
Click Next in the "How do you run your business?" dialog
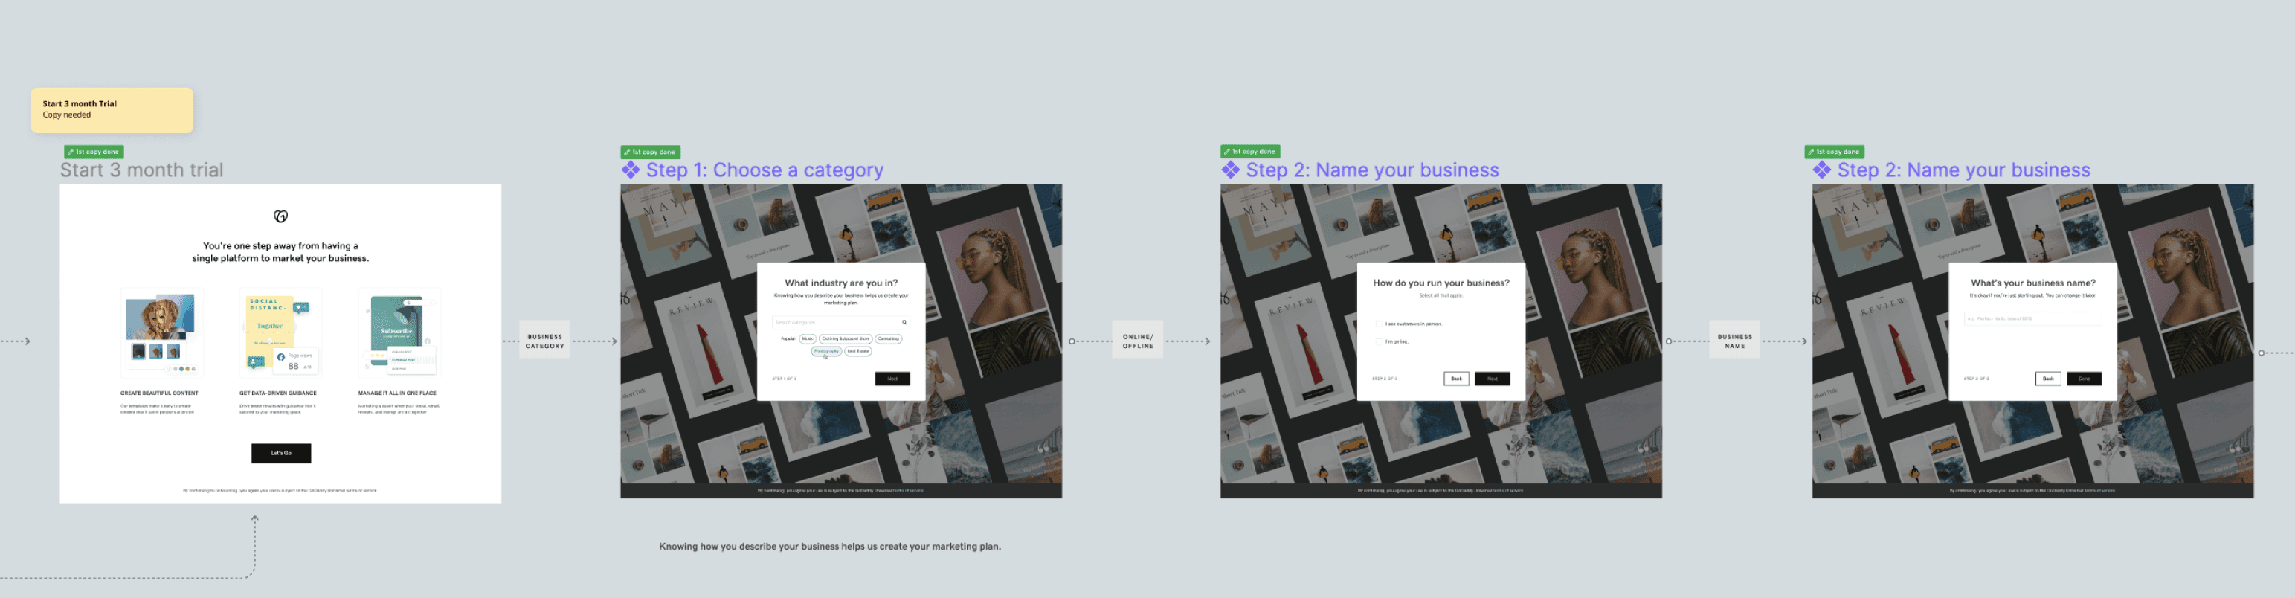1493,379
